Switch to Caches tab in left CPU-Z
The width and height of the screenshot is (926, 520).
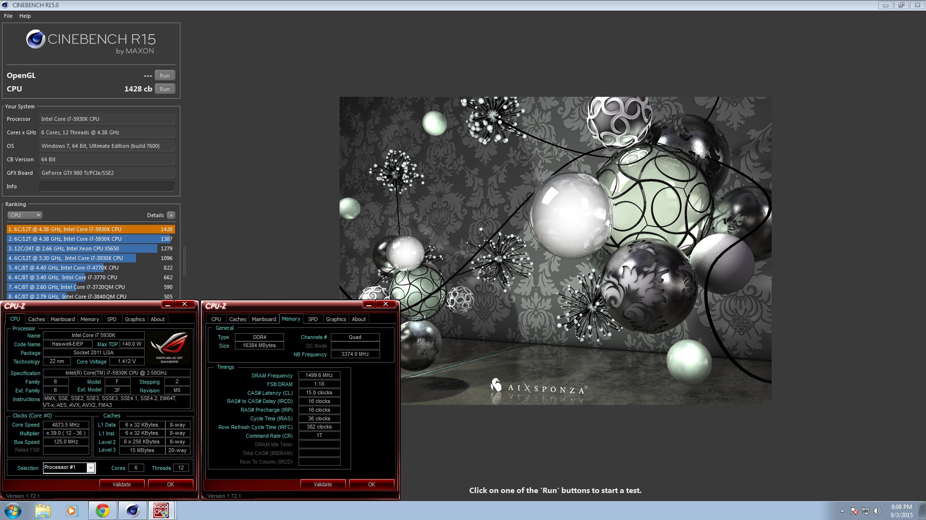[36, 319]
